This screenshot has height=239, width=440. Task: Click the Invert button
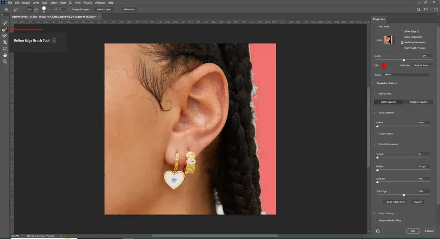[x=418, y=202]
